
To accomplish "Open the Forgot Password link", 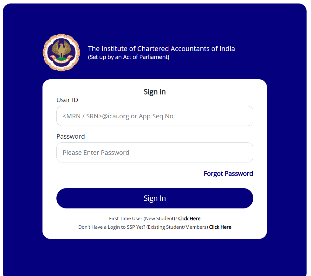I will click(228, 174).
